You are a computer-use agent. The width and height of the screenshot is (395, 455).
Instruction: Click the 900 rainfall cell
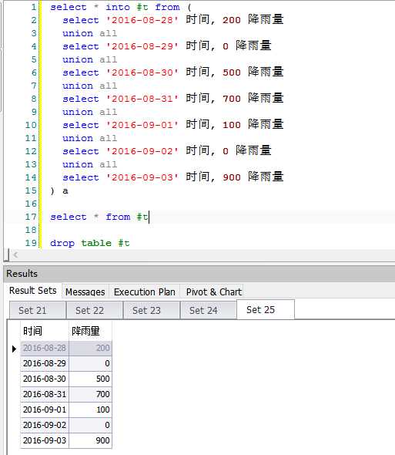(x=90, y=440)
